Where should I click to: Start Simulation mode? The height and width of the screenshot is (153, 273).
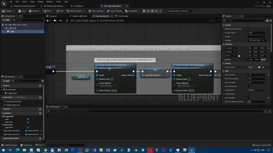click(x=131, y=11)
